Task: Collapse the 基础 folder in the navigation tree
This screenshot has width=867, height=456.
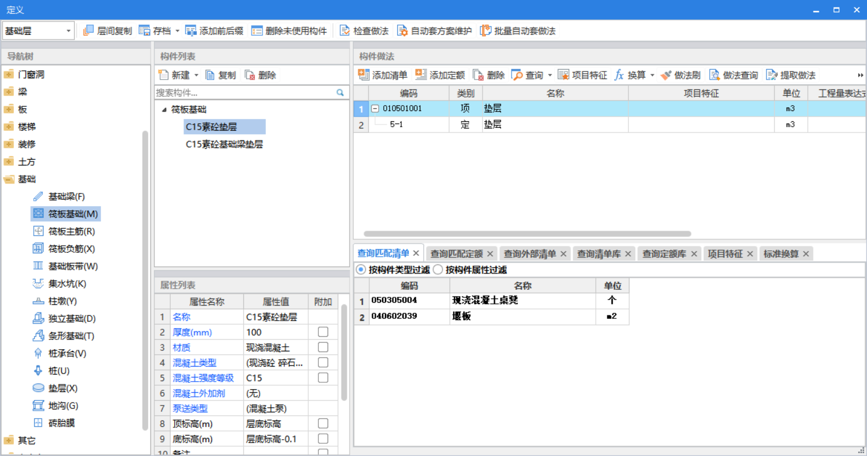Action: (9, 179)
